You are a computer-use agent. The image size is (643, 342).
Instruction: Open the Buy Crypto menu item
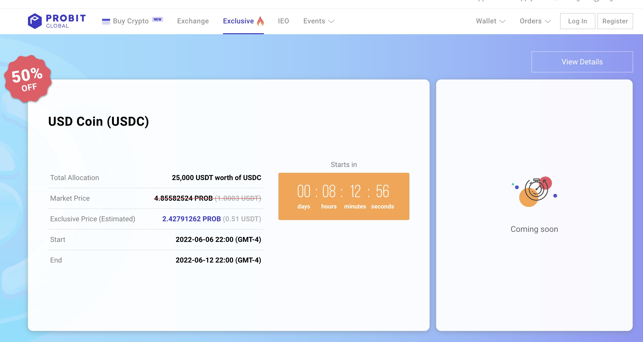pos(131,21)
